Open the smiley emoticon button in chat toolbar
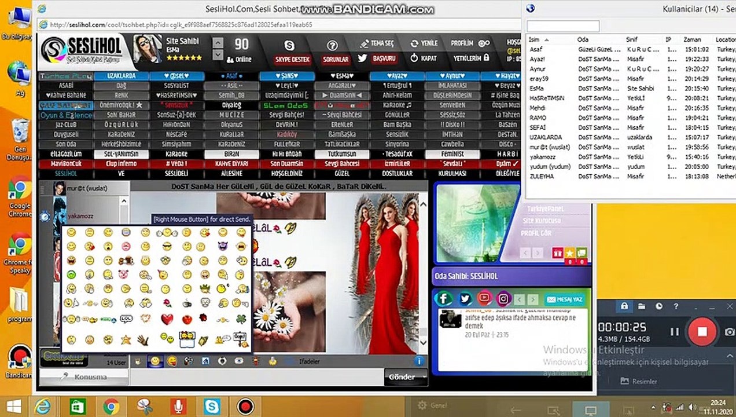This screenshot has height=417, width=736. 155,361
